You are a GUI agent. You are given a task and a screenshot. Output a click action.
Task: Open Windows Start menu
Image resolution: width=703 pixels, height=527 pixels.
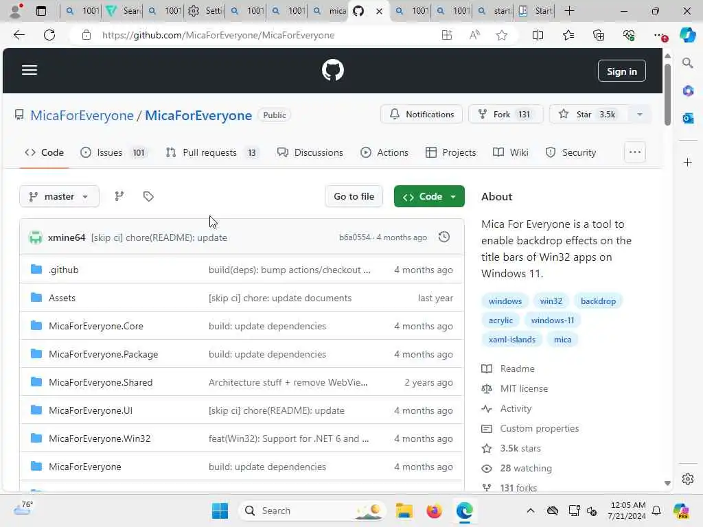click(x=220, y=511)
